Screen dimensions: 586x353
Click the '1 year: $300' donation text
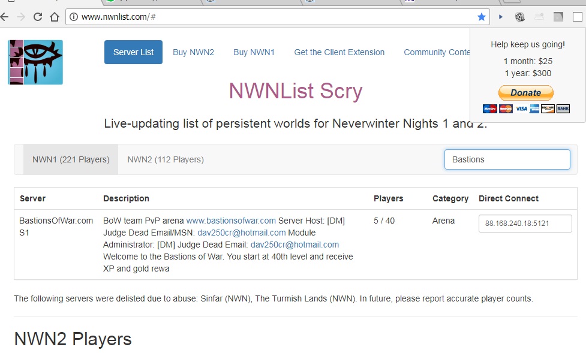point(528,73)
